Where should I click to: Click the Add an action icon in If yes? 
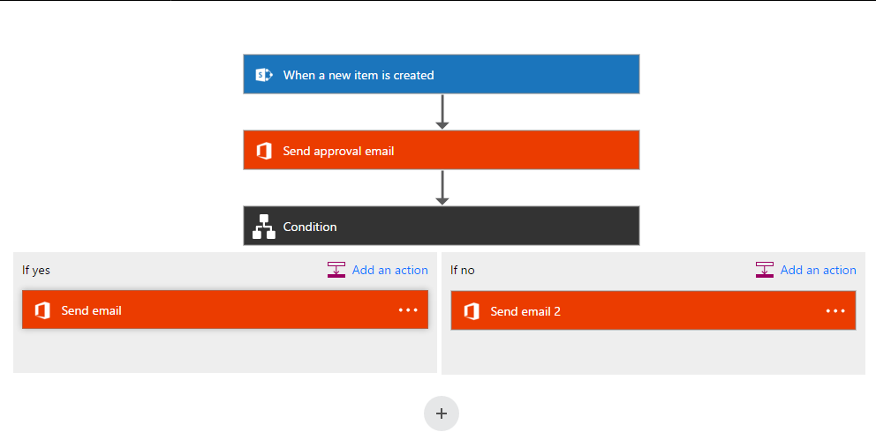(336, 270)
